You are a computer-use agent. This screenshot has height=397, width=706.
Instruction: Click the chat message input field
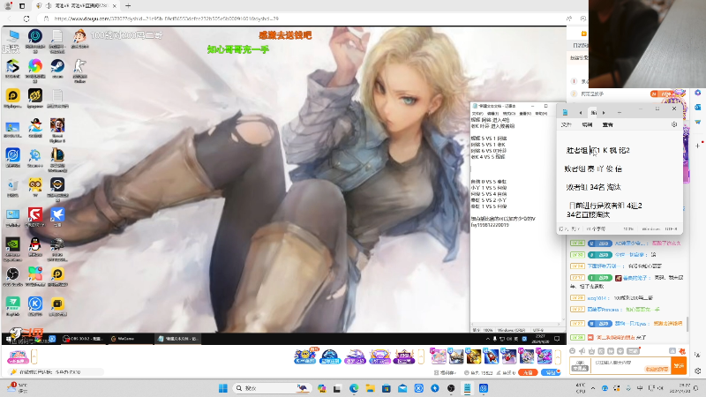tap(630, 365)
